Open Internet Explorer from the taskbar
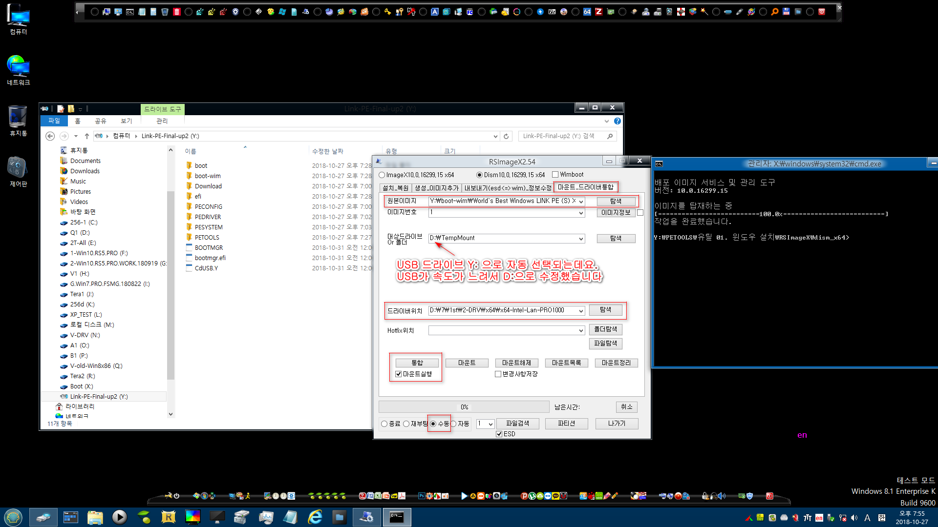938x527 pixels. [x=315, y=517]
